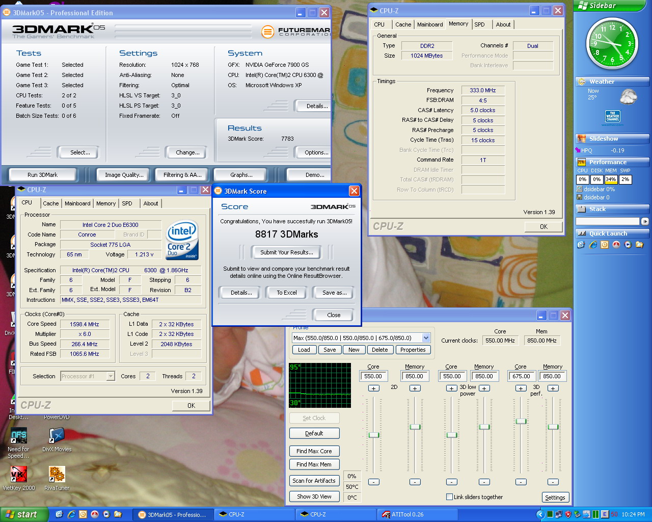Click the 3D perf Memory slider handle
Image resolution: width=652 pixels, height=522 pixels.
[553, 427]
